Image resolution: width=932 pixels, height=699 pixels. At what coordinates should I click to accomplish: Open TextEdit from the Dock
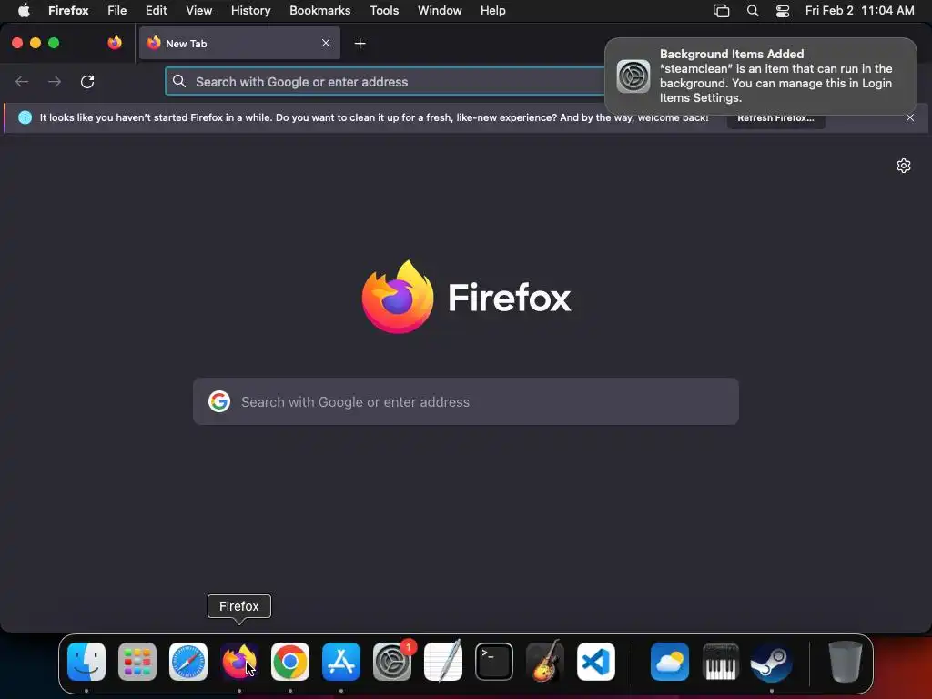[443, 661]
